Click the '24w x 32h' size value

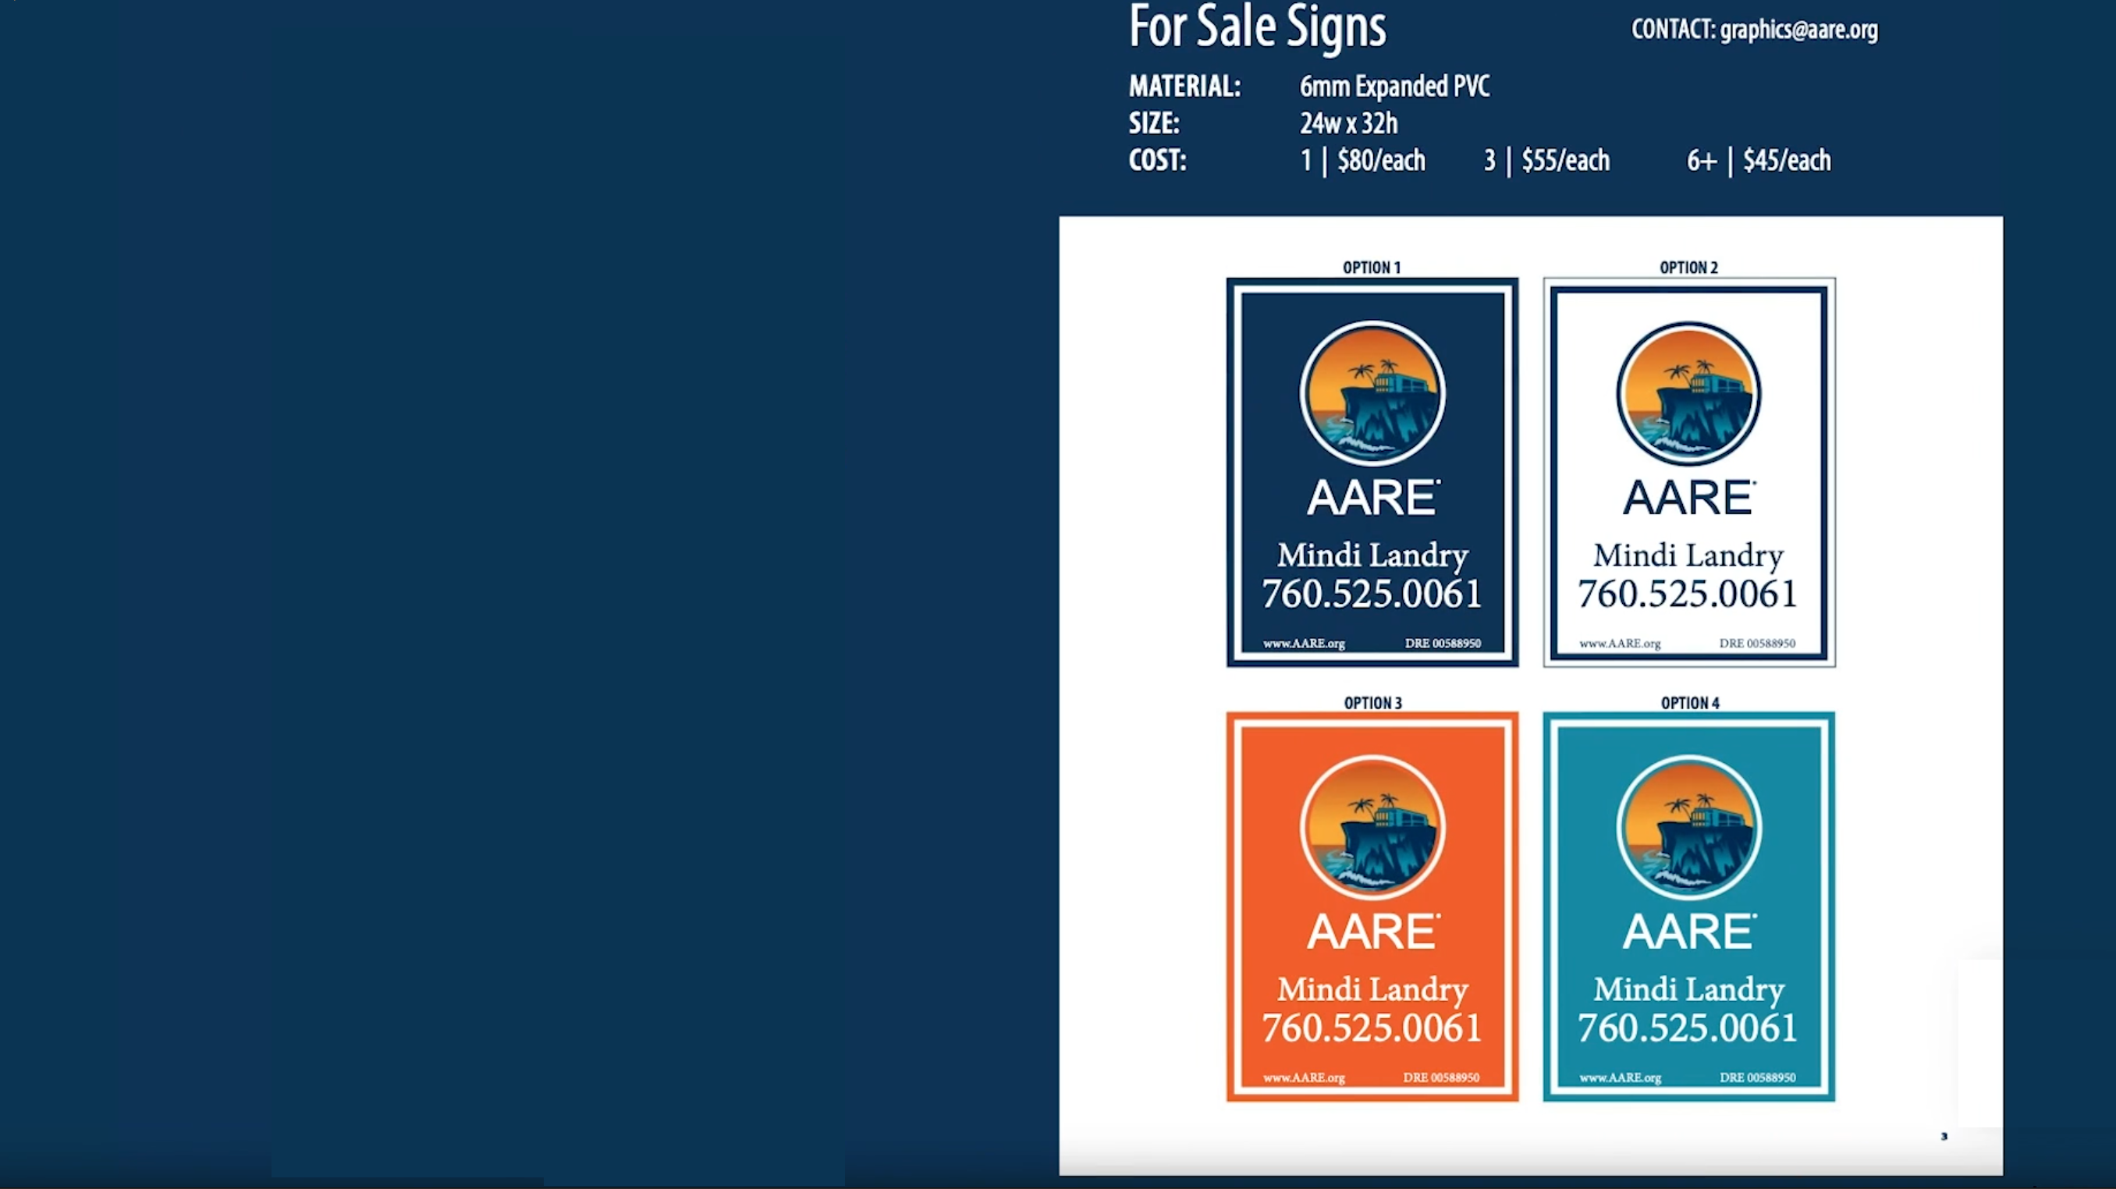tap(1349, 123)
